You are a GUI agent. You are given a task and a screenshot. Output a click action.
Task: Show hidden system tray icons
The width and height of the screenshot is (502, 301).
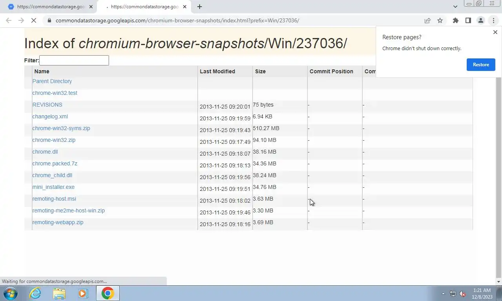pos(443,294)
